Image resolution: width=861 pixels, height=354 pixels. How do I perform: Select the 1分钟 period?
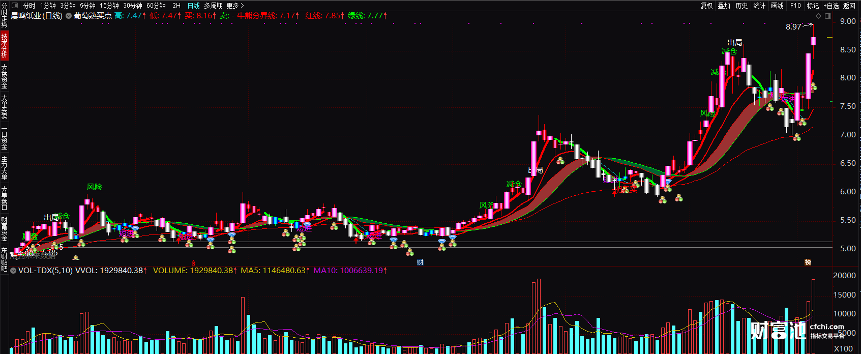pos(48,6)
